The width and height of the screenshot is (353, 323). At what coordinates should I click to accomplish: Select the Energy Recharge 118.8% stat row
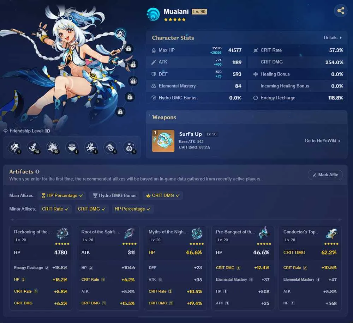298,98
